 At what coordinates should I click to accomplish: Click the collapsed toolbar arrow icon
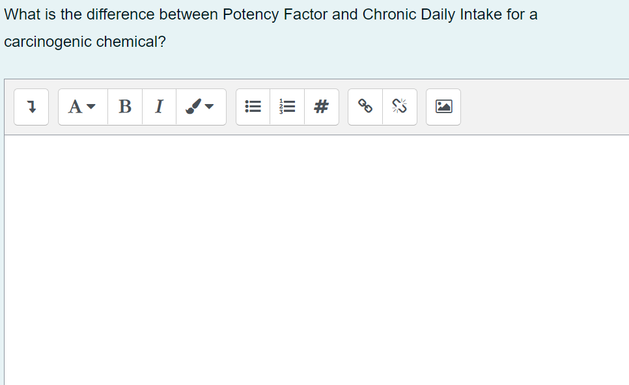(31, 107)
